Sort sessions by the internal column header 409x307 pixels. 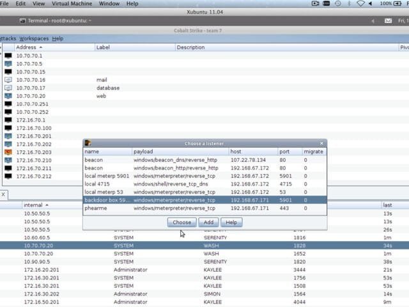[35, 205]
